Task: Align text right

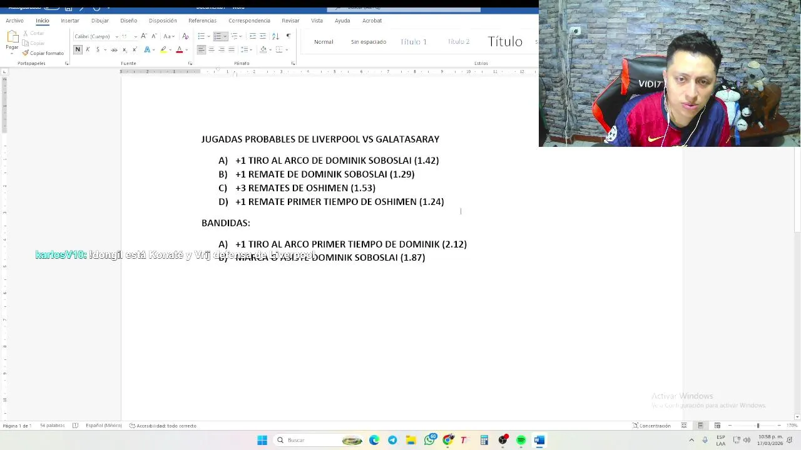Action: 222,49
